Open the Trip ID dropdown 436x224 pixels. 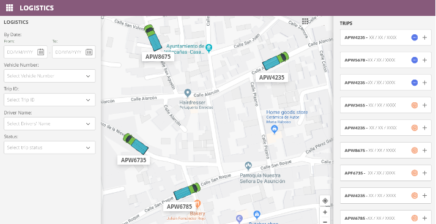tap(50, 100)
